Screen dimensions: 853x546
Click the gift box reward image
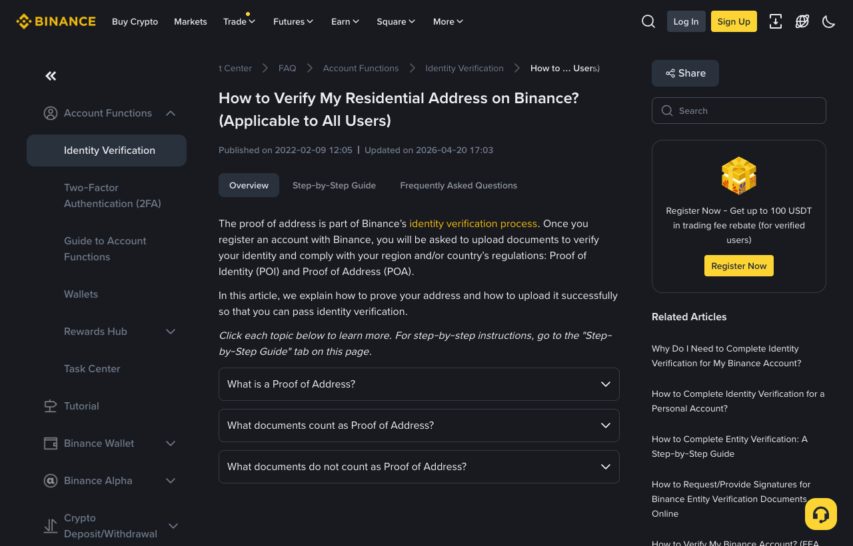tap(739, 176)
